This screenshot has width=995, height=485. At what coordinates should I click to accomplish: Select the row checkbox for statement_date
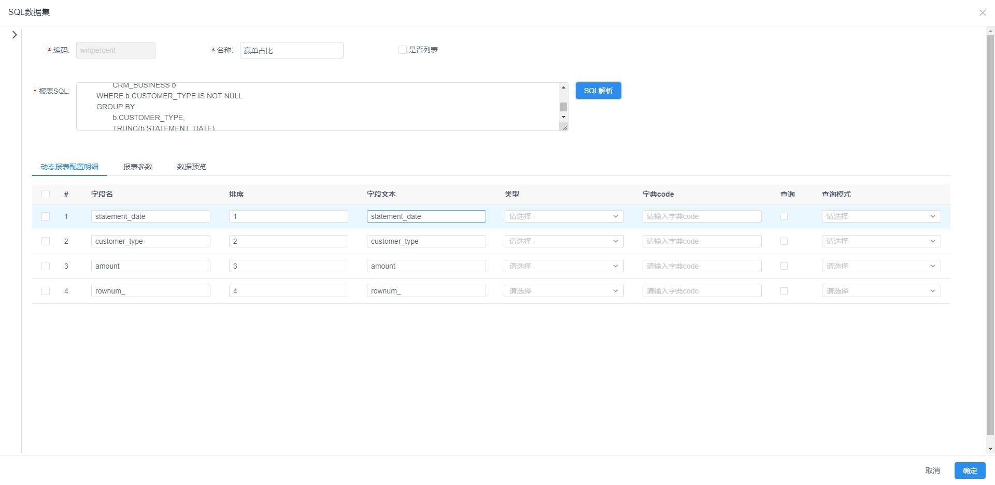click(45, 216)
